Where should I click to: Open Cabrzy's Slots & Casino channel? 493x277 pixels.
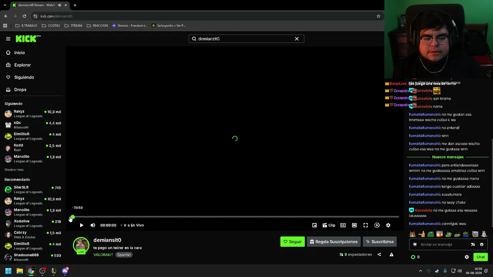click(33, 235)
